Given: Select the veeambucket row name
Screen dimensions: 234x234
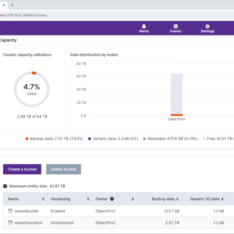Looking at the screenshot, I should [26, 211].
